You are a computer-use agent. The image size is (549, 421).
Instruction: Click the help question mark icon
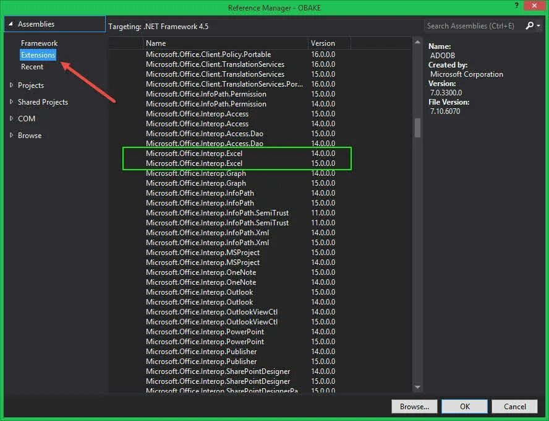pos(516,6)
